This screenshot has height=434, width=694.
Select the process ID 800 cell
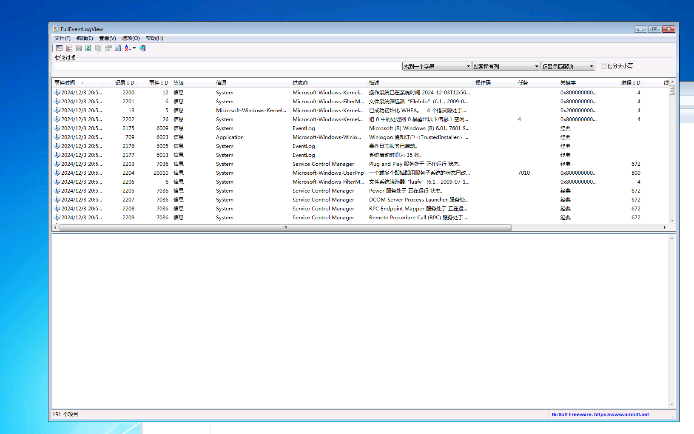coord(636,173)
